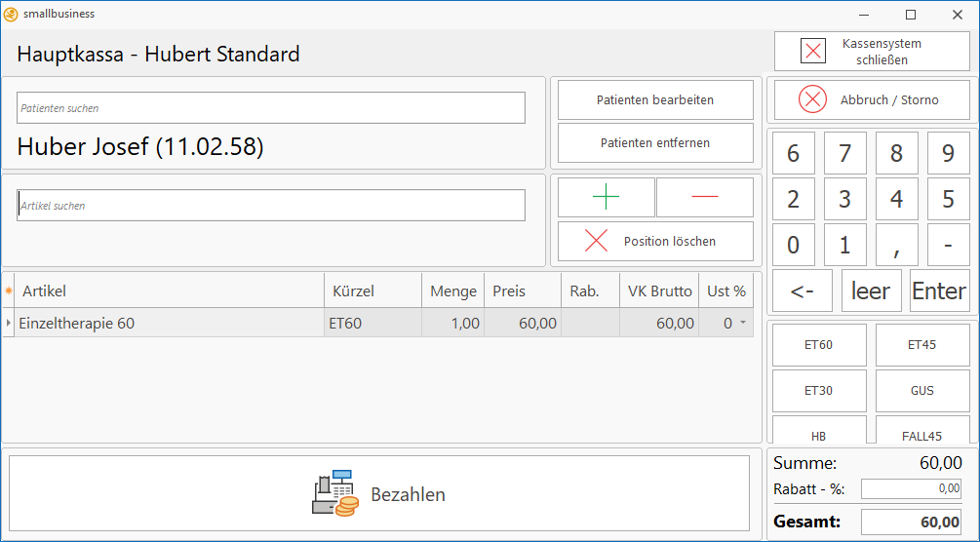This screenshot has height=542, width=980.
Task: Click the Bezahlen cash register button
Action: coord(381,494)
